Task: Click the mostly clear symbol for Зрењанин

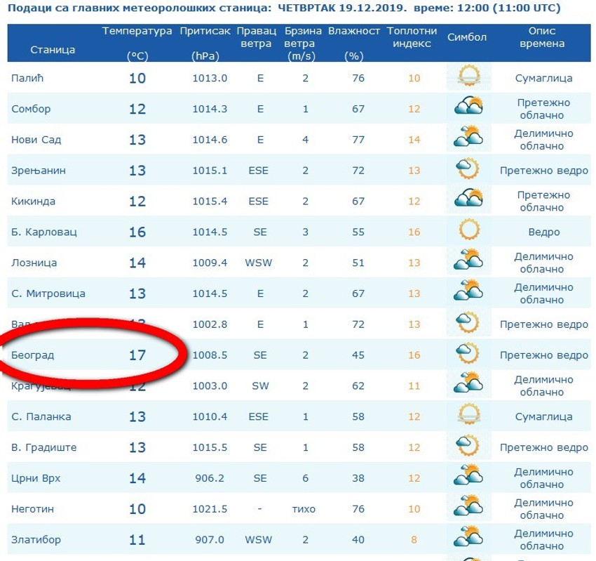Action: 468,170
